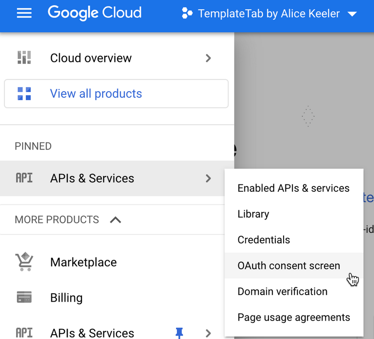
Task: Select Domain verification option
Action: coord(282,292)
